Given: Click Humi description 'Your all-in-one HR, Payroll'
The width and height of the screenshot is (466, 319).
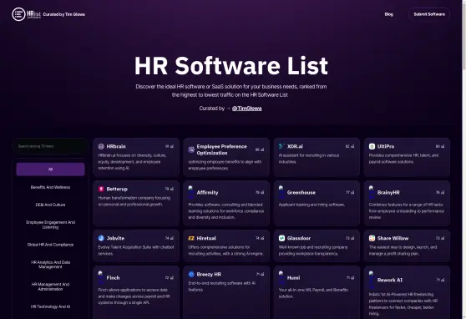Looking at the screenshot, I should pos(313,293).
